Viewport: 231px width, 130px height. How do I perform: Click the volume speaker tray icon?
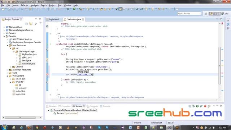point(214,127)
